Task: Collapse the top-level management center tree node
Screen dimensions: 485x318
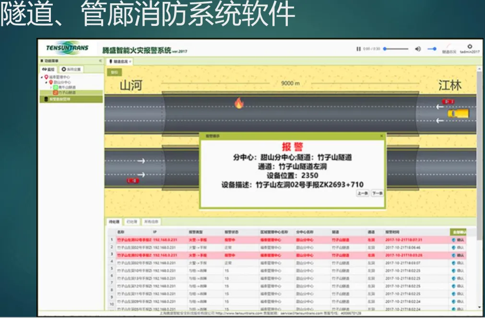Action: [x=41, y=77]
